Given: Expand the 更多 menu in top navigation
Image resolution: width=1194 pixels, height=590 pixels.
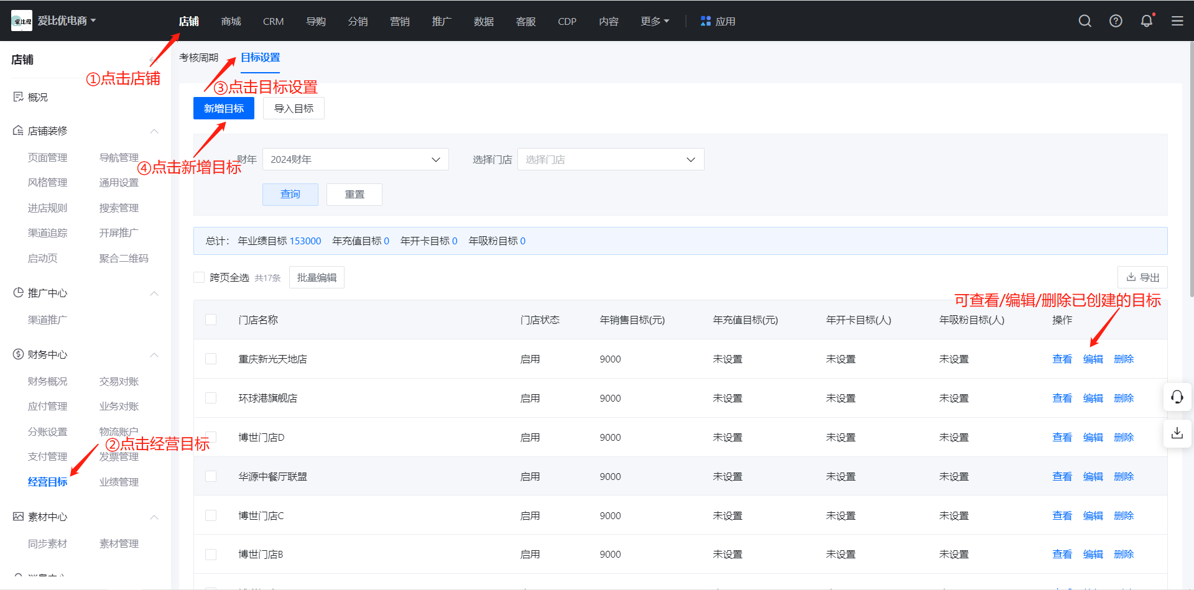Looking at the screenshot, I should [655, 21].
